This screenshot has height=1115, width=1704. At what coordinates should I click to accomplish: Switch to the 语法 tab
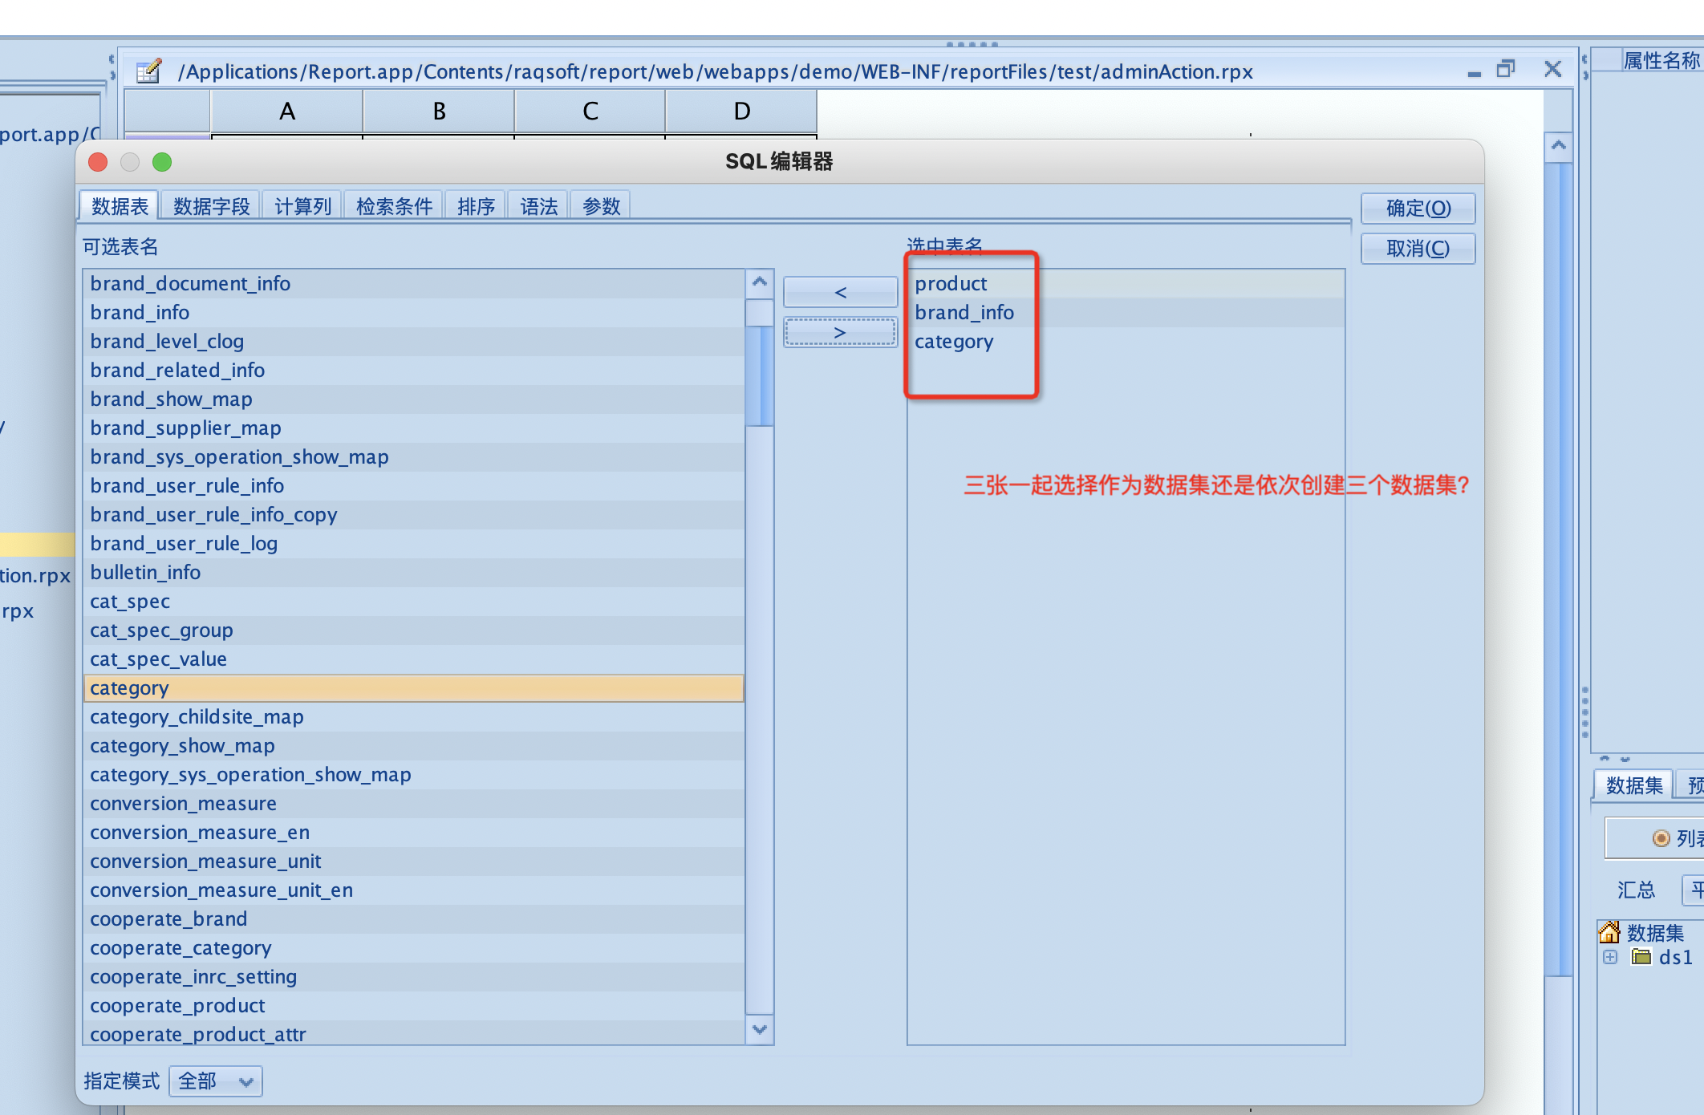point(538,206)
